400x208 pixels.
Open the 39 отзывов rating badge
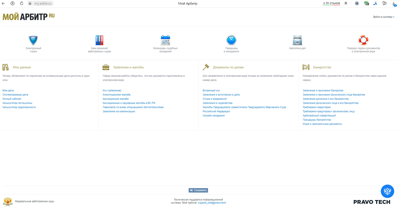pyautogui.click(x=331, y=3)
